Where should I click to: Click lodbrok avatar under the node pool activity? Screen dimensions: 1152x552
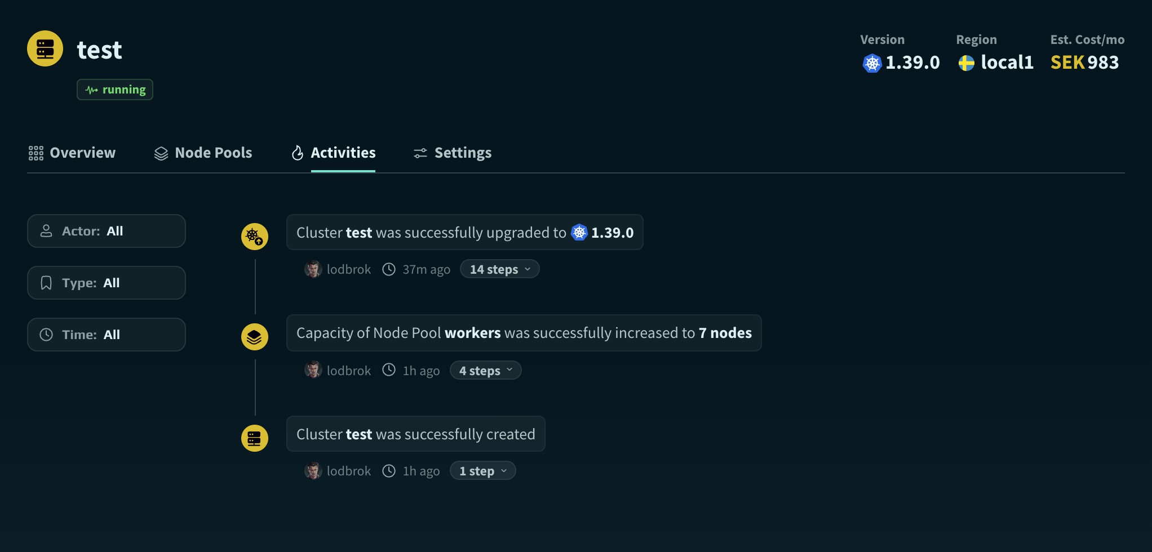click(x=313, y=370)
